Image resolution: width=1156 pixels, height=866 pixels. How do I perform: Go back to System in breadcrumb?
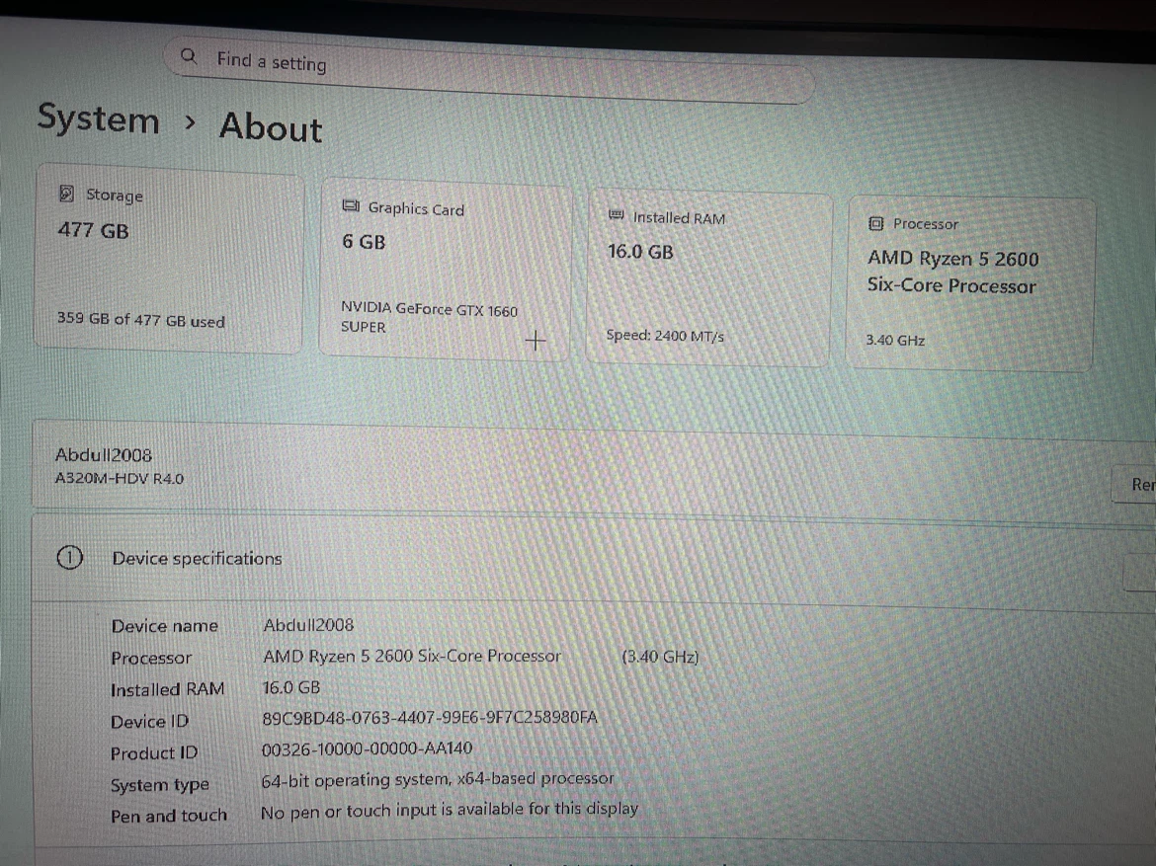(98, 118)
